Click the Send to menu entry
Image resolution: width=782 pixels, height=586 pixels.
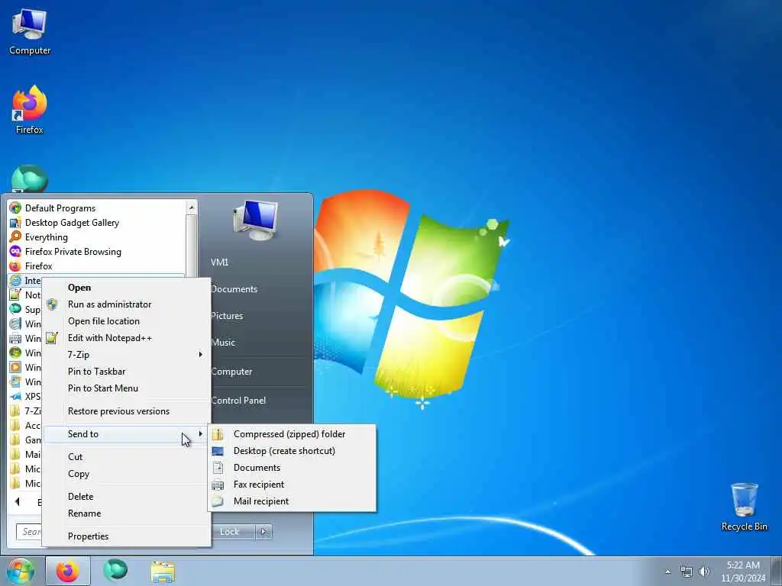126,434
